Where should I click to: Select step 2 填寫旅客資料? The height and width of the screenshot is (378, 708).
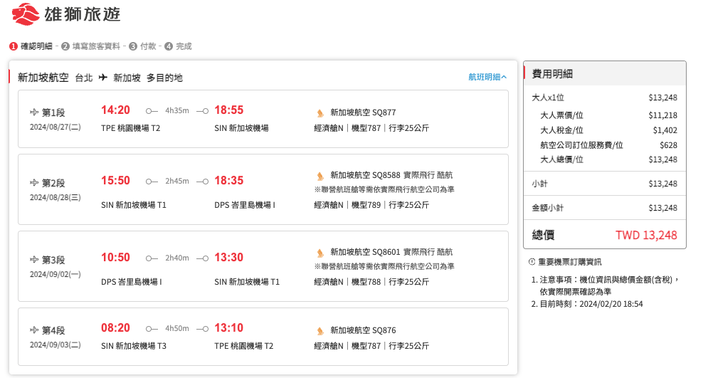click(x=91, y=46)
